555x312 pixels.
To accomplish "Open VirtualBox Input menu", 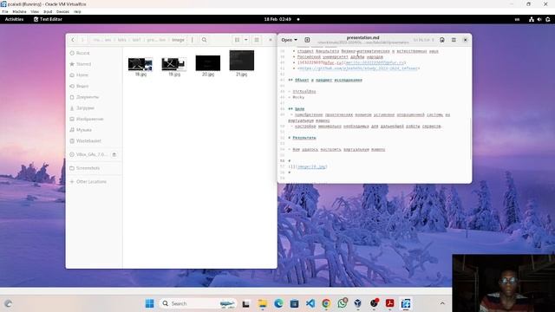I will coord(48,11).
